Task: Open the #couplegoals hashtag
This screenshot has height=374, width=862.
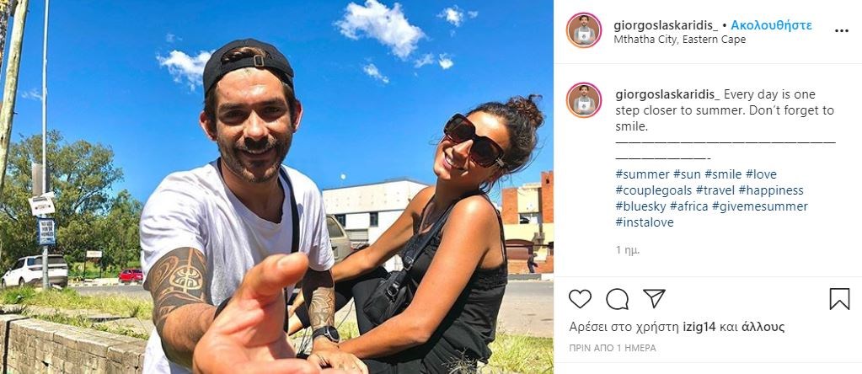Action: click(653, 190)
